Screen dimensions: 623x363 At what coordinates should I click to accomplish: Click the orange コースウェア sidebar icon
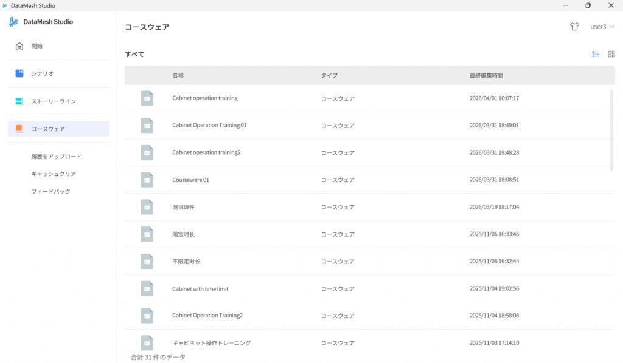click(x=19, y=129)
